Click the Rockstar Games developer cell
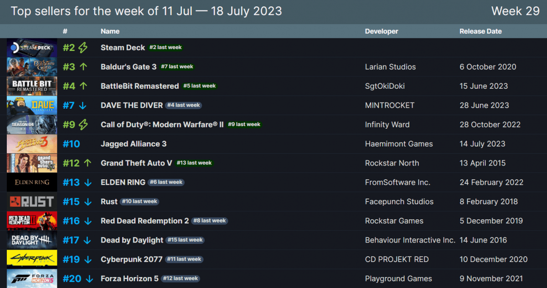Image resolution: width=547 pixels, height=288 pixels. tap(394, 221)
